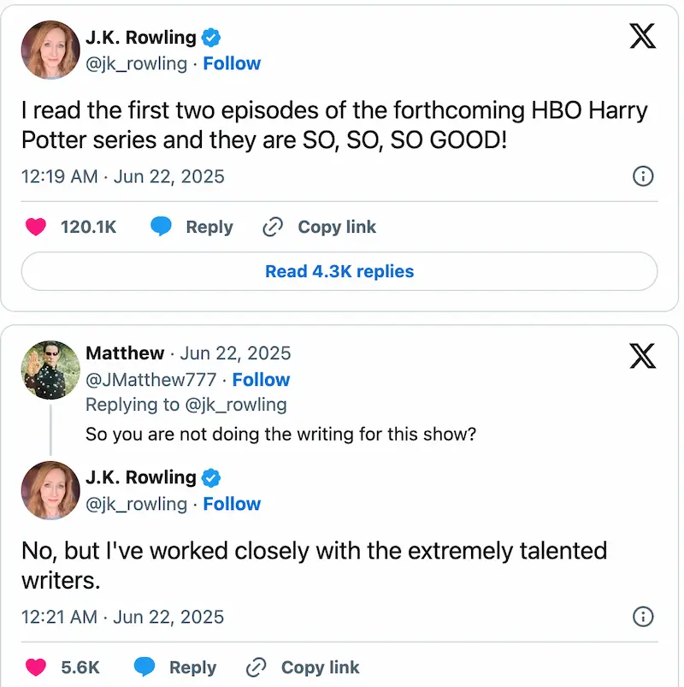Click the X logo on the reply tweet
The height and width of the screenshot is (687, 684).
[642, 354]
